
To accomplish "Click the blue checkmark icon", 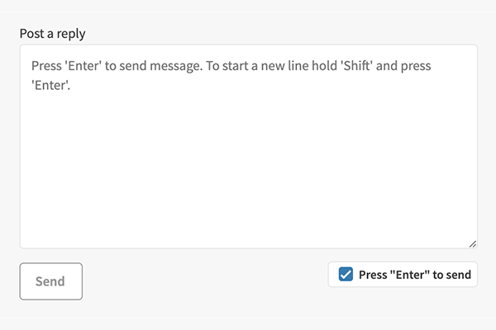I will [x=346, y=275].
